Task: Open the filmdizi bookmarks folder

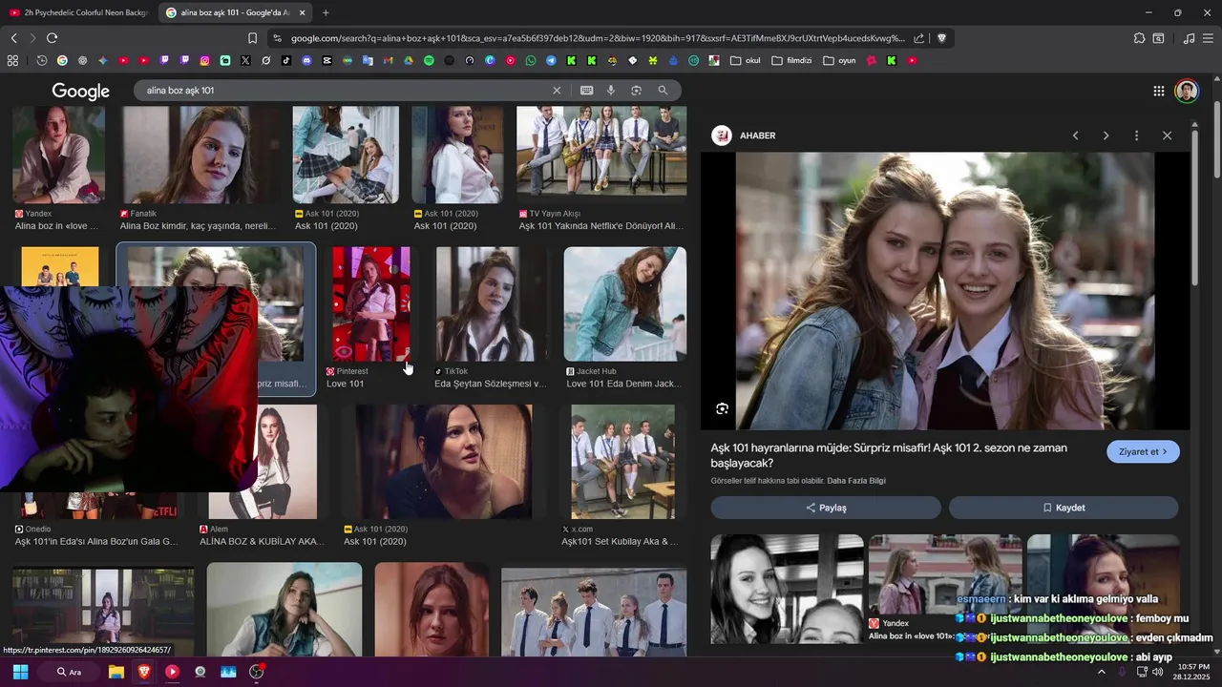Action: [x=791, y=60]
